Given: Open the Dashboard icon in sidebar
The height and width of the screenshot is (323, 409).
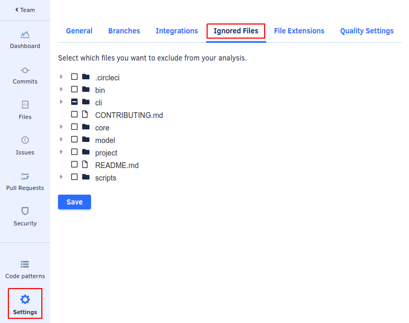Looking at the screenshot, I should pos(25,34).
